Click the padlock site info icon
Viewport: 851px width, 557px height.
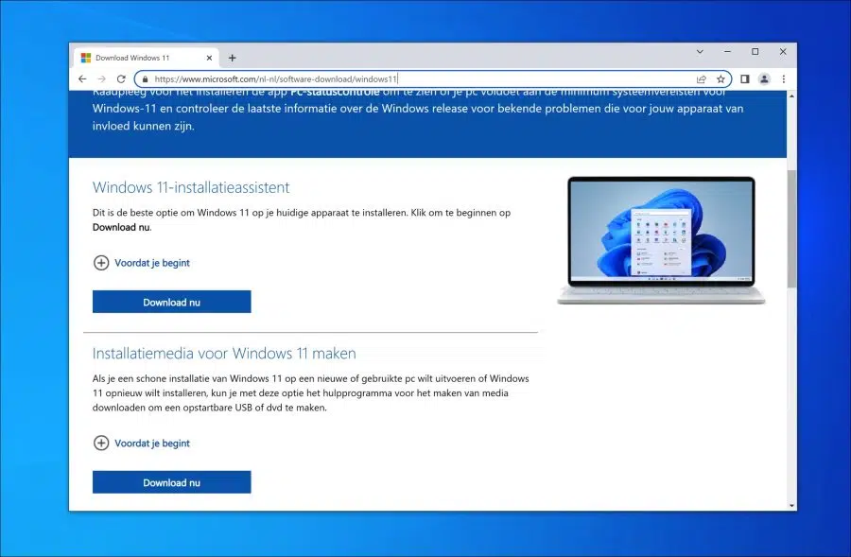tap(145, 79)
